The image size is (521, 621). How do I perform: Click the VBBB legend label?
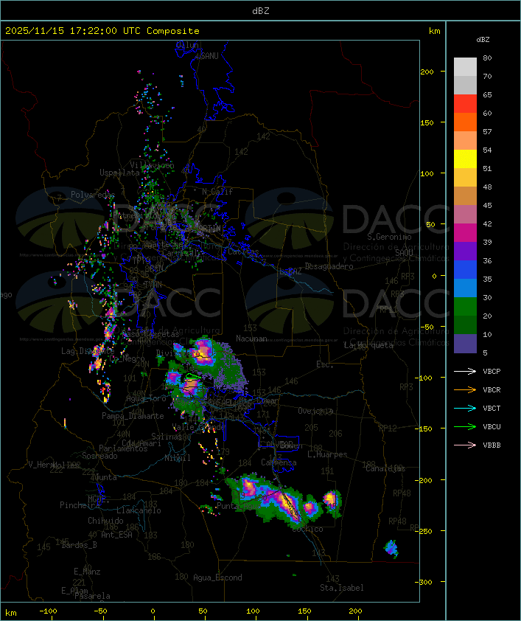pyautogui.click(x=492, y=445)
